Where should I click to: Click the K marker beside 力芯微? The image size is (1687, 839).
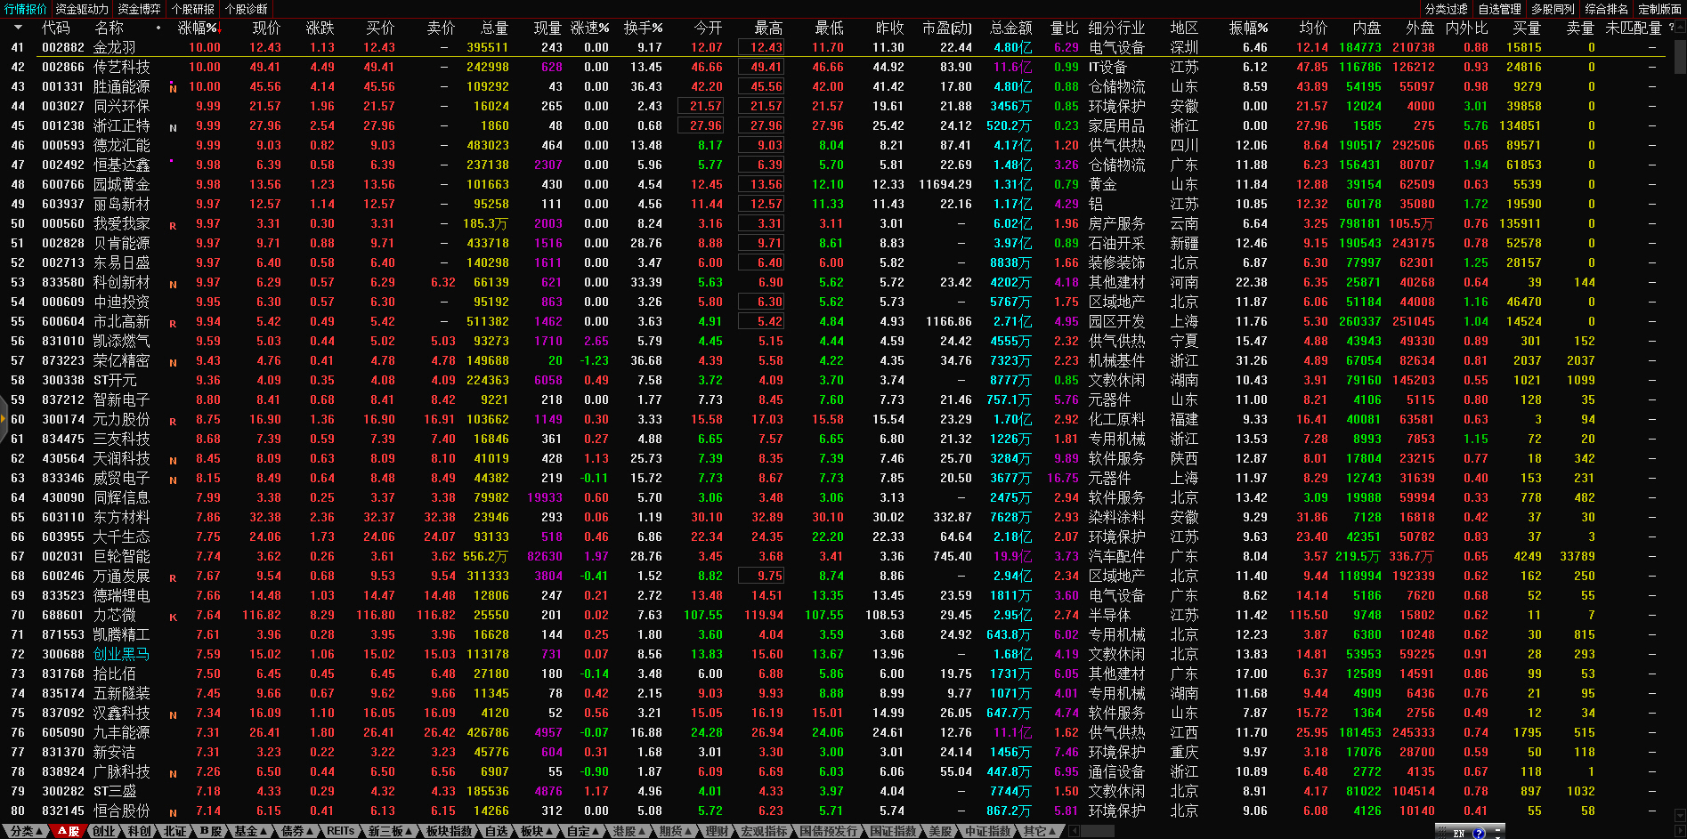(173, 617)
